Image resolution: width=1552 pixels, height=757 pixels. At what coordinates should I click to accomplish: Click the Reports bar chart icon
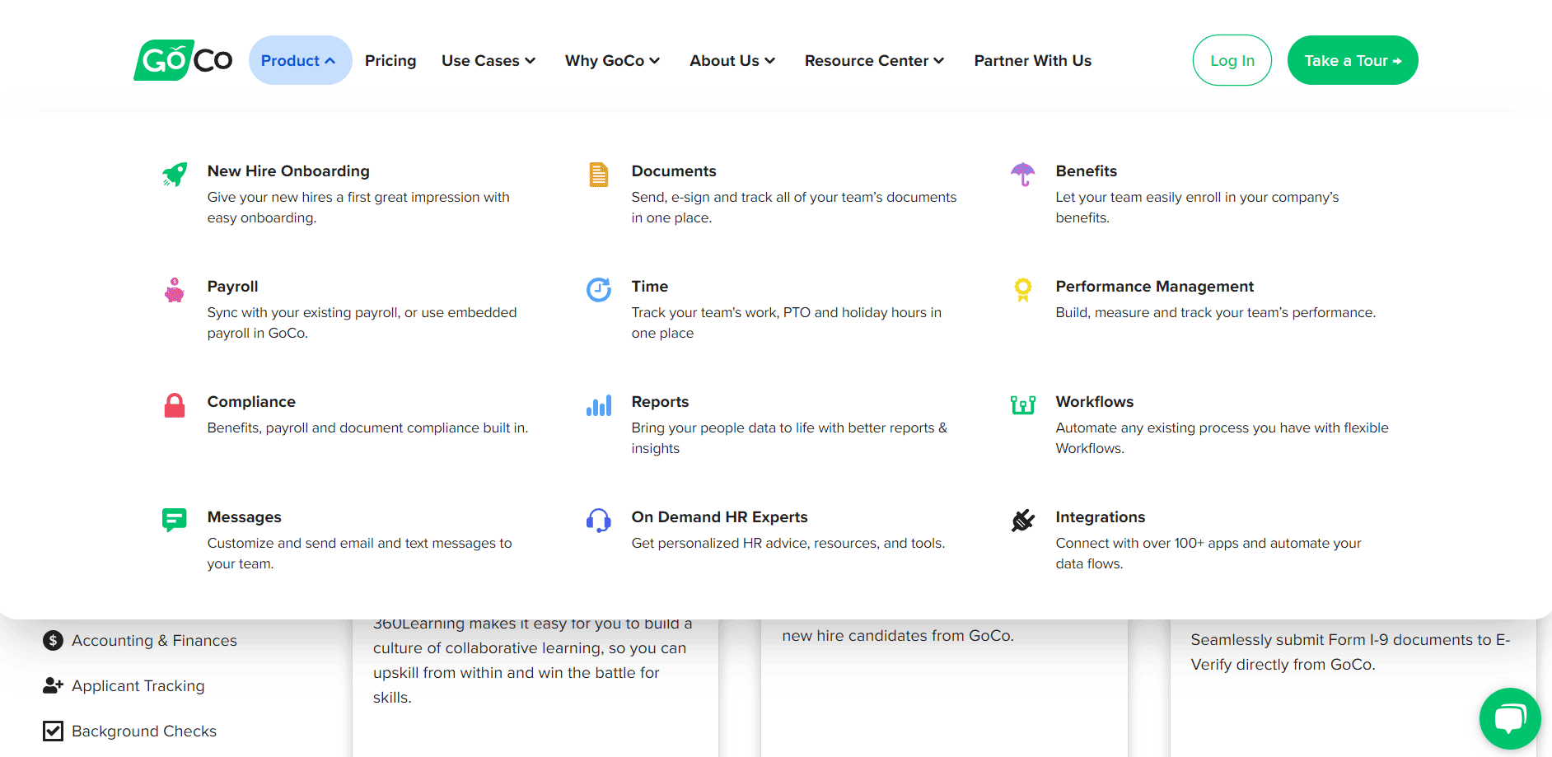pos(599,405)
